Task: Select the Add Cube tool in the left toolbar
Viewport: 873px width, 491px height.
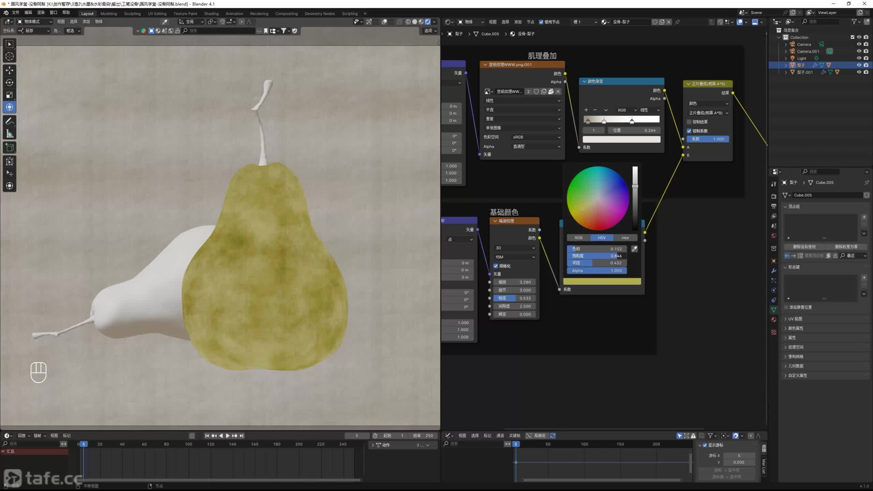Action: pyautogui.click(x=10, y=147)
